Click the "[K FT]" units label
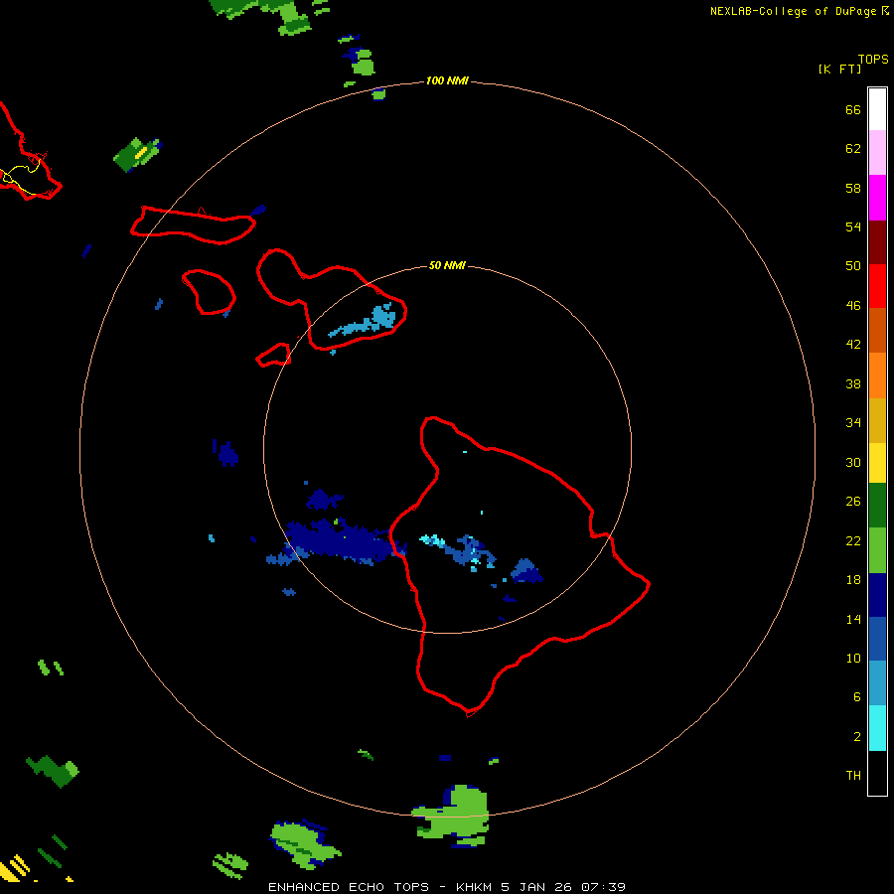 pos(839,69)
